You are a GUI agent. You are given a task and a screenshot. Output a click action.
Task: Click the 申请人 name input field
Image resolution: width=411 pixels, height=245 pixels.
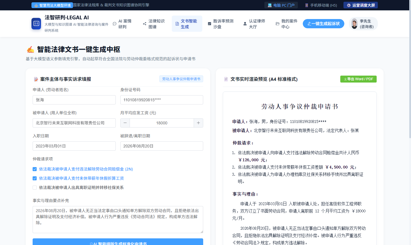click(x=74, y=100)
